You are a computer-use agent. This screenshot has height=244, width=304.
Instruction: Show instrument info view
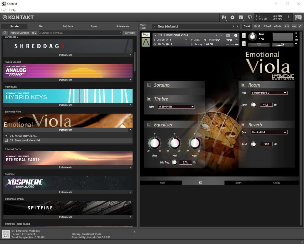(x=236, y=35)
